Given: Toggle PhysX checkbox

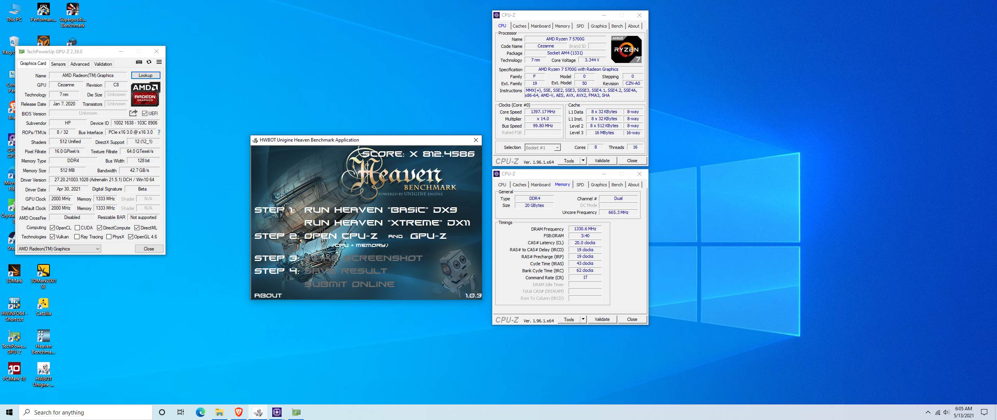Looking at the screenshot, I should pyautogui.click(x=109, y=237).
